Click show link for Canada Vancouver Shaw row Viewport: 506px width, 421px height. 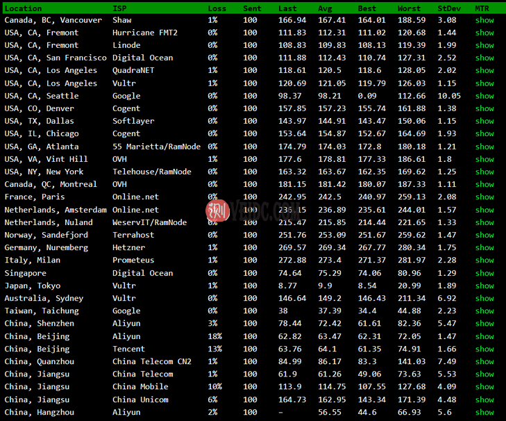(x=484, y=20)
